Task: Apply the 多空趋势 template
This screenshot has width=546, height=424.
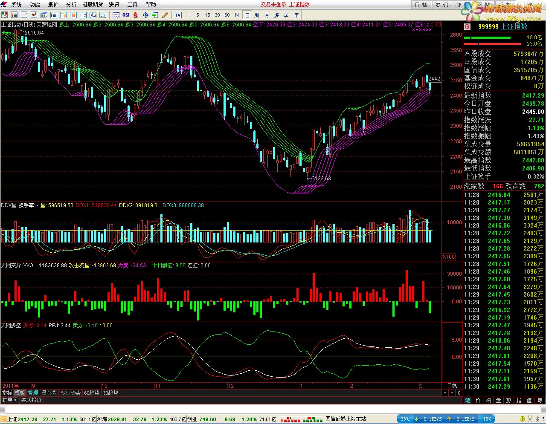Action: 70,393
